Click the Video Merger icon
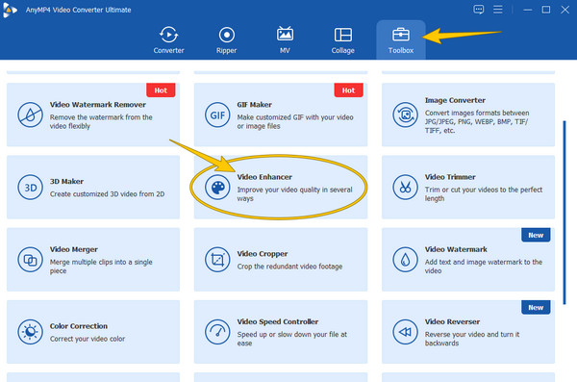The width and height of the screenshot is (577, 382). tap(30, 260)
